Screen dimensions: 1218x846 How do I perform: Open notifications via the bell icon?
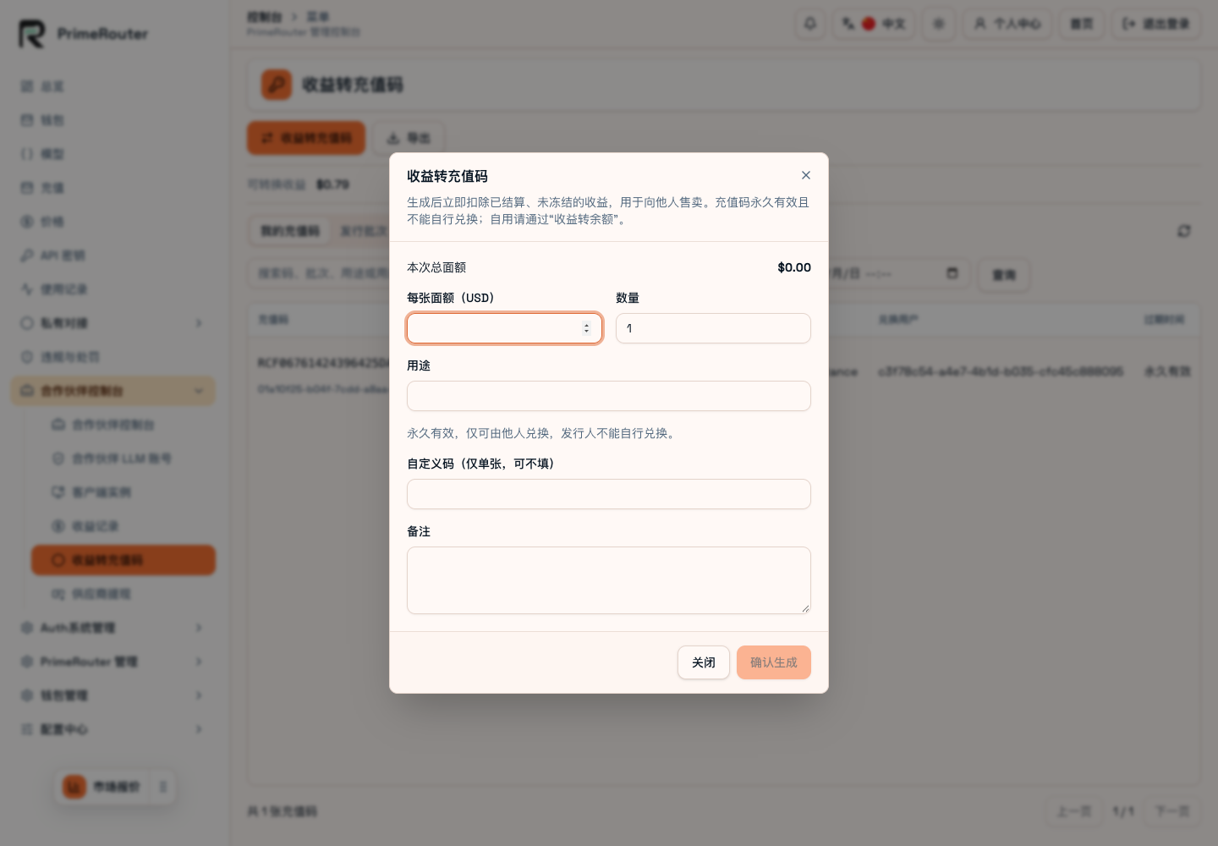(x=810, y=24)
